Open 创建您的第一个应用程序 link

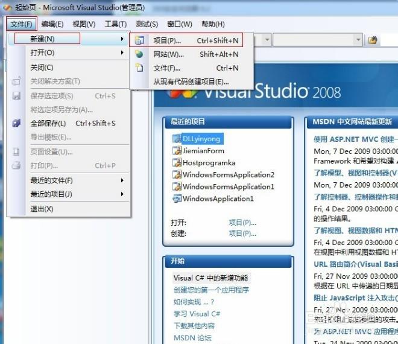coord(211,290)
